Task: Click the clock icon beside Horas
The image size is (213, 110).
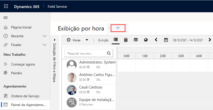Action: (69, 40)
